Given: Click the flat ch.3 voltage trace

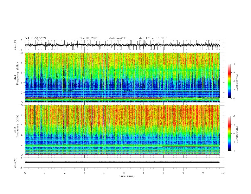Looking at the screenshot, I should 122,162.
